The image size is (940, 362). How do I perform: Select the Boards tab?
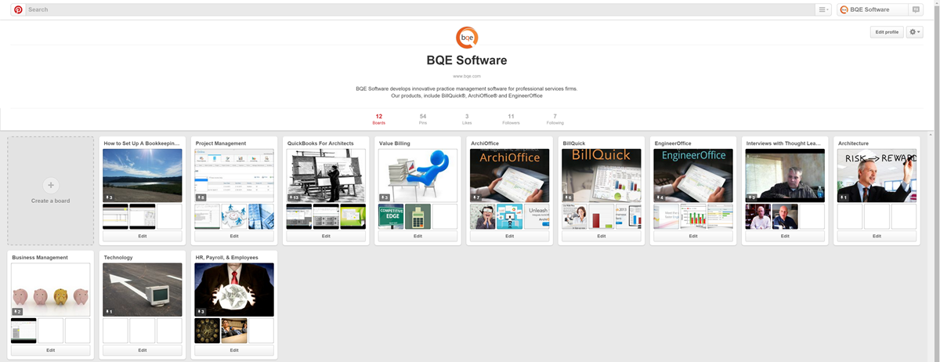tap(378, 119)
